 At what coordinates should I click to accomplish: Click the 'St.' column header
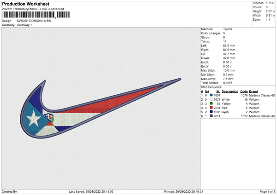[218, 92]
